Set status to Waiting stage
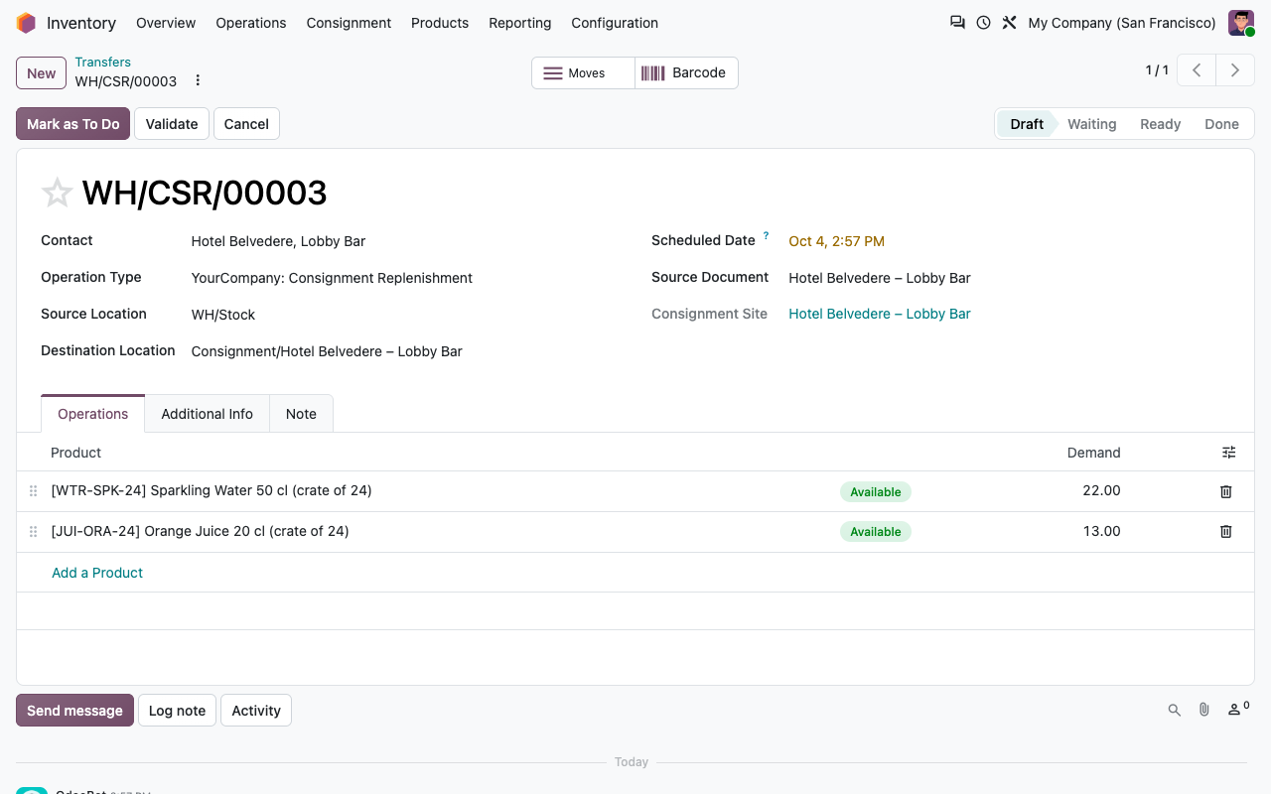 pyautogui.click(x=1091, y=124)
